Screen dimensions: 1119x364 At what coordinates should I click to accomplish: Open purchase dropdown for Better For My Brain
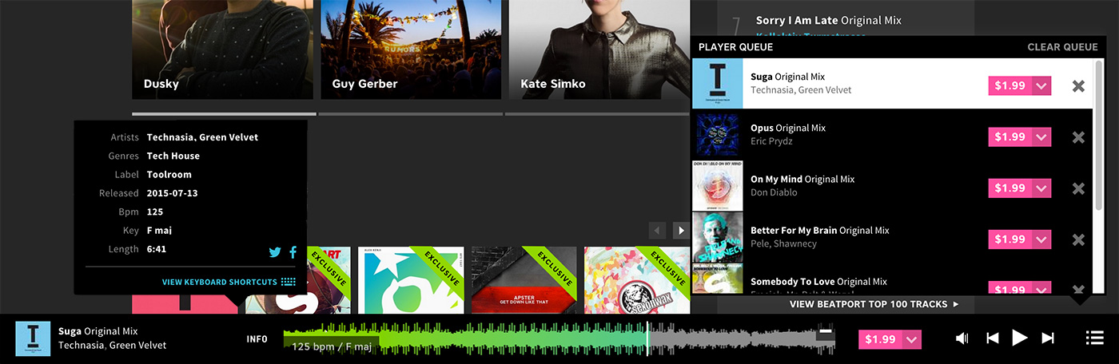click(1041, 239)
